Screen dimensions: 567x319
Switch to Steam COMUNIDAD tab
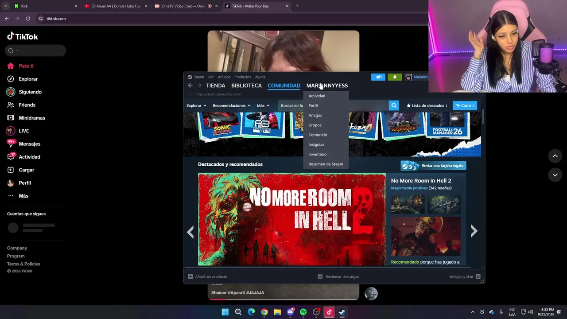(284, 86)
